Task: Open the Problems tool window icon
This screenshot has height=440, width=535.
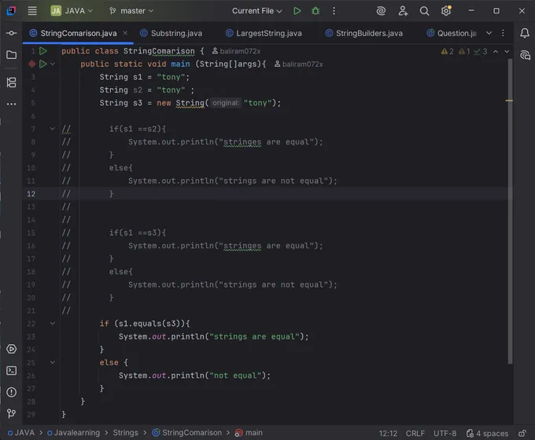Action: [11, 392]
